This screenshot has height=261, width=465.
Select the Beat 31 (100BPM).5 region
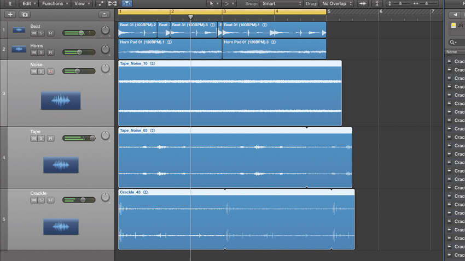tap(194, 29)
